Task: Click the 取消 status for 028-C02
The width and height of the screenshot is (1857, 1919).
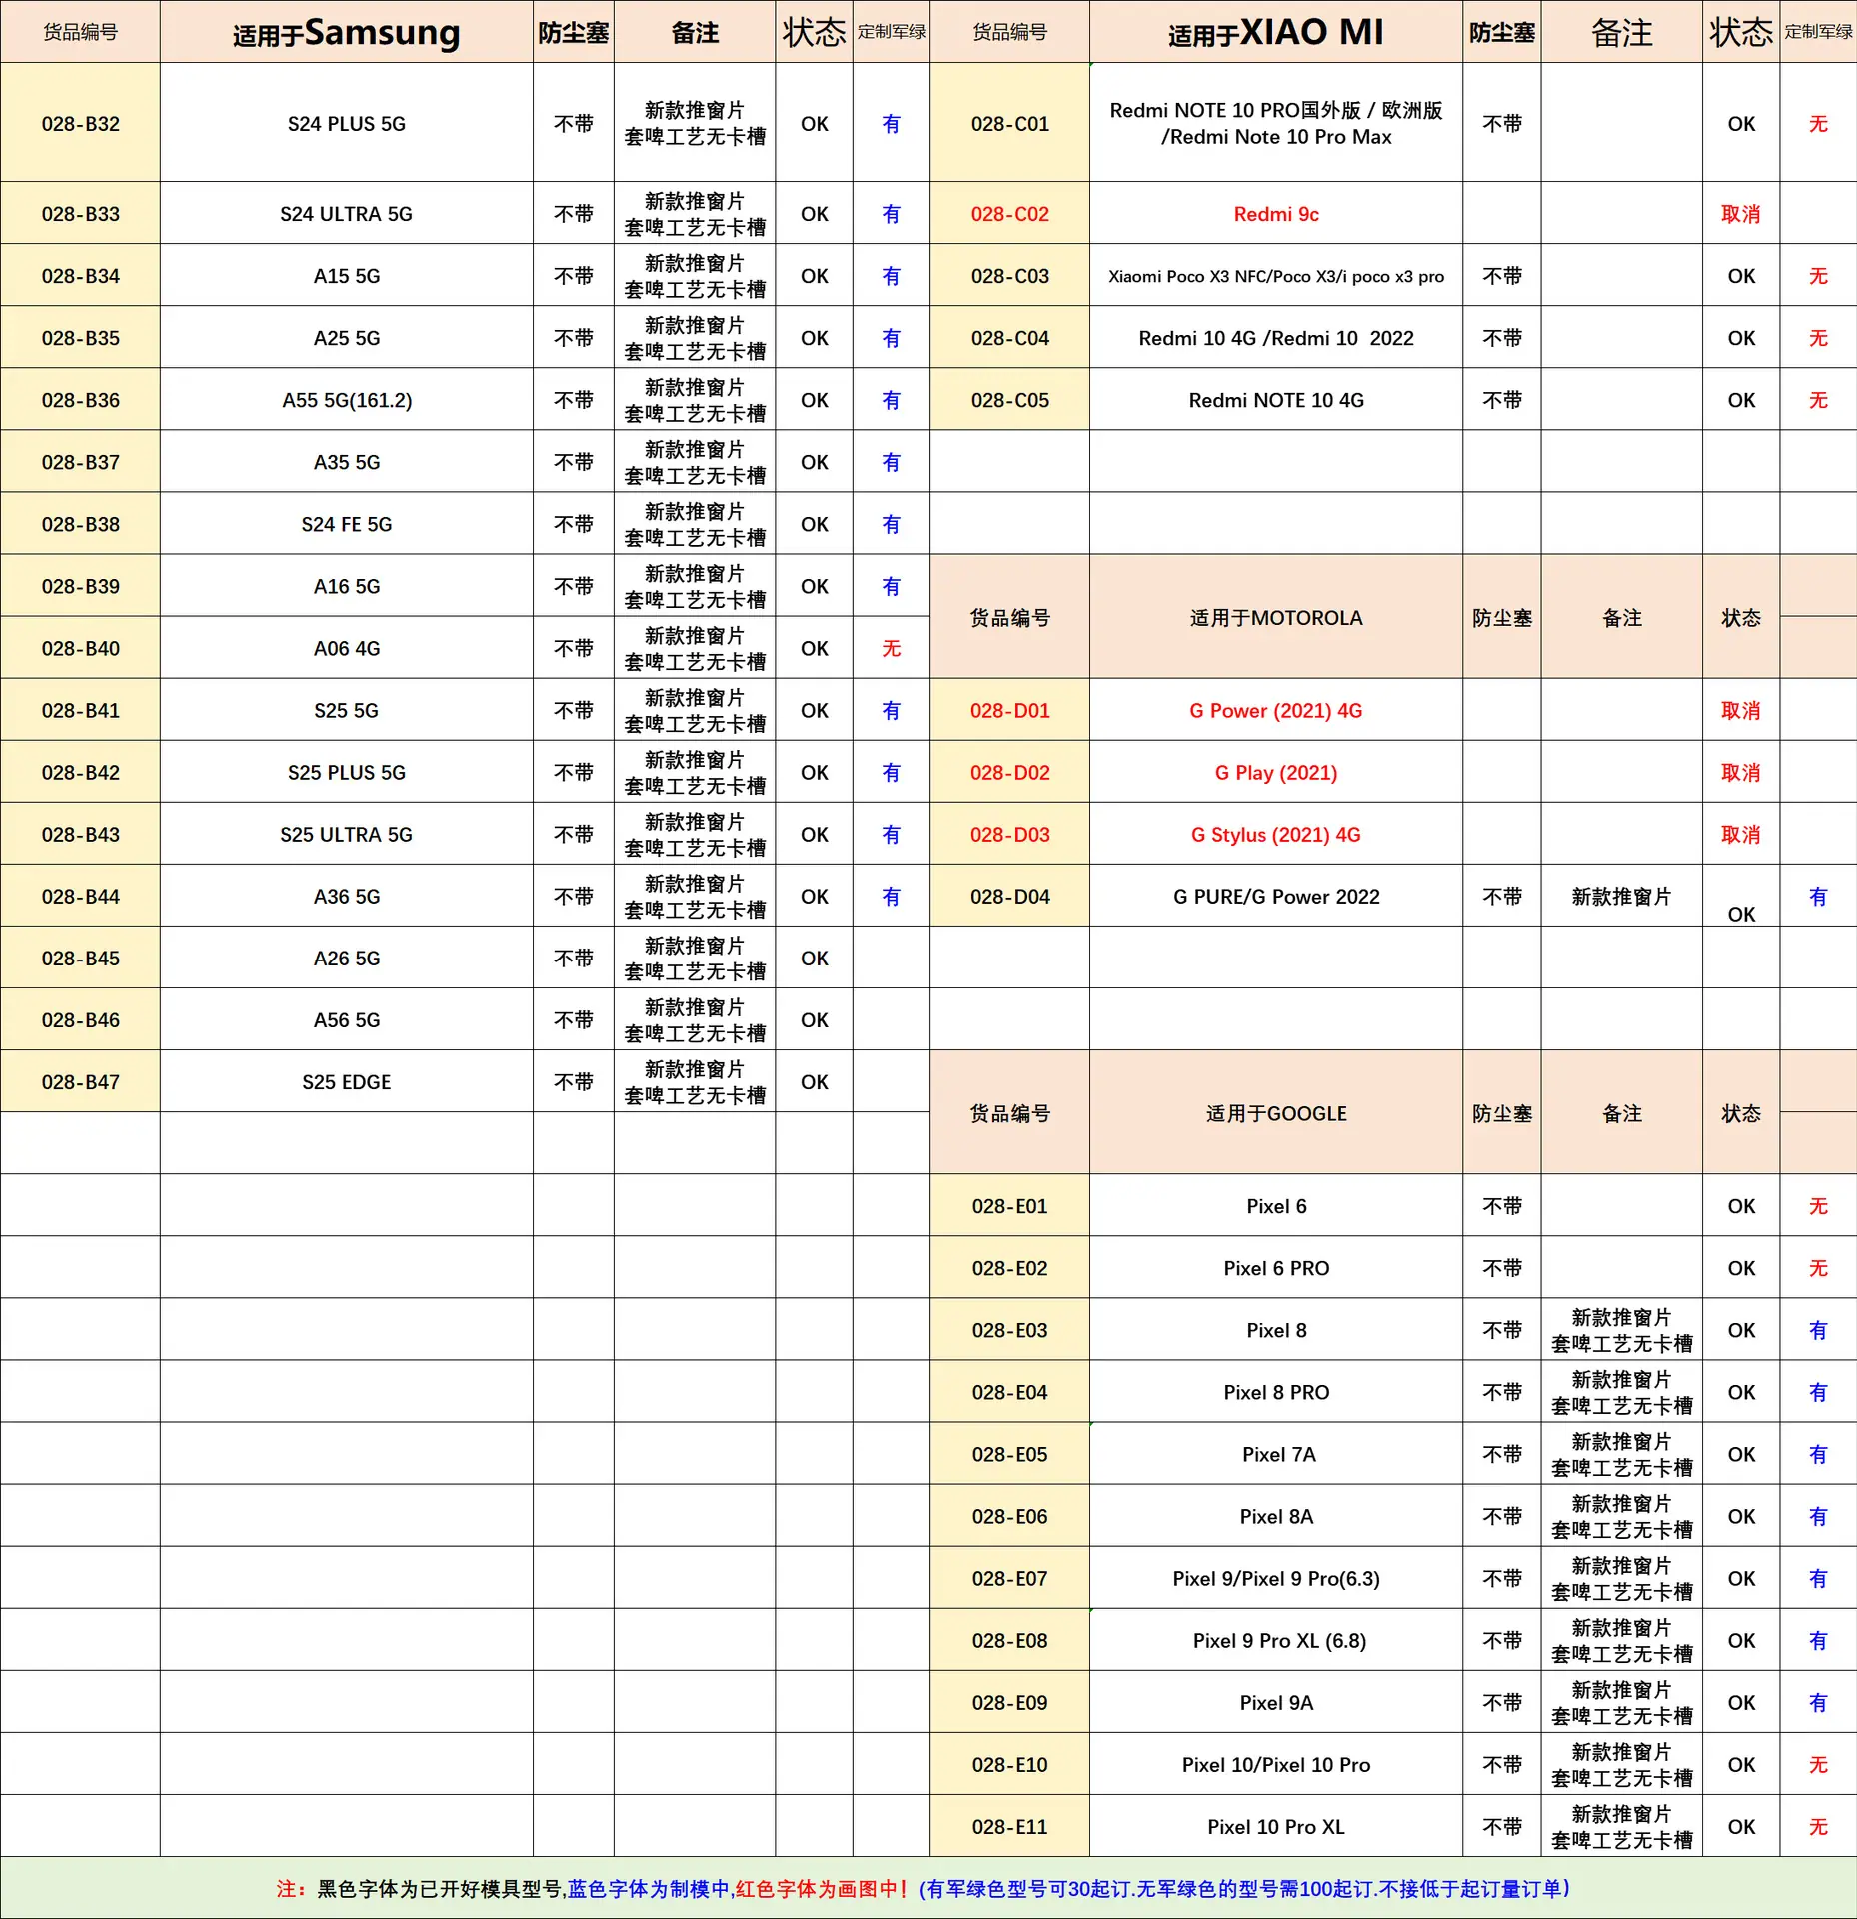Action: tap(1740, 214)
